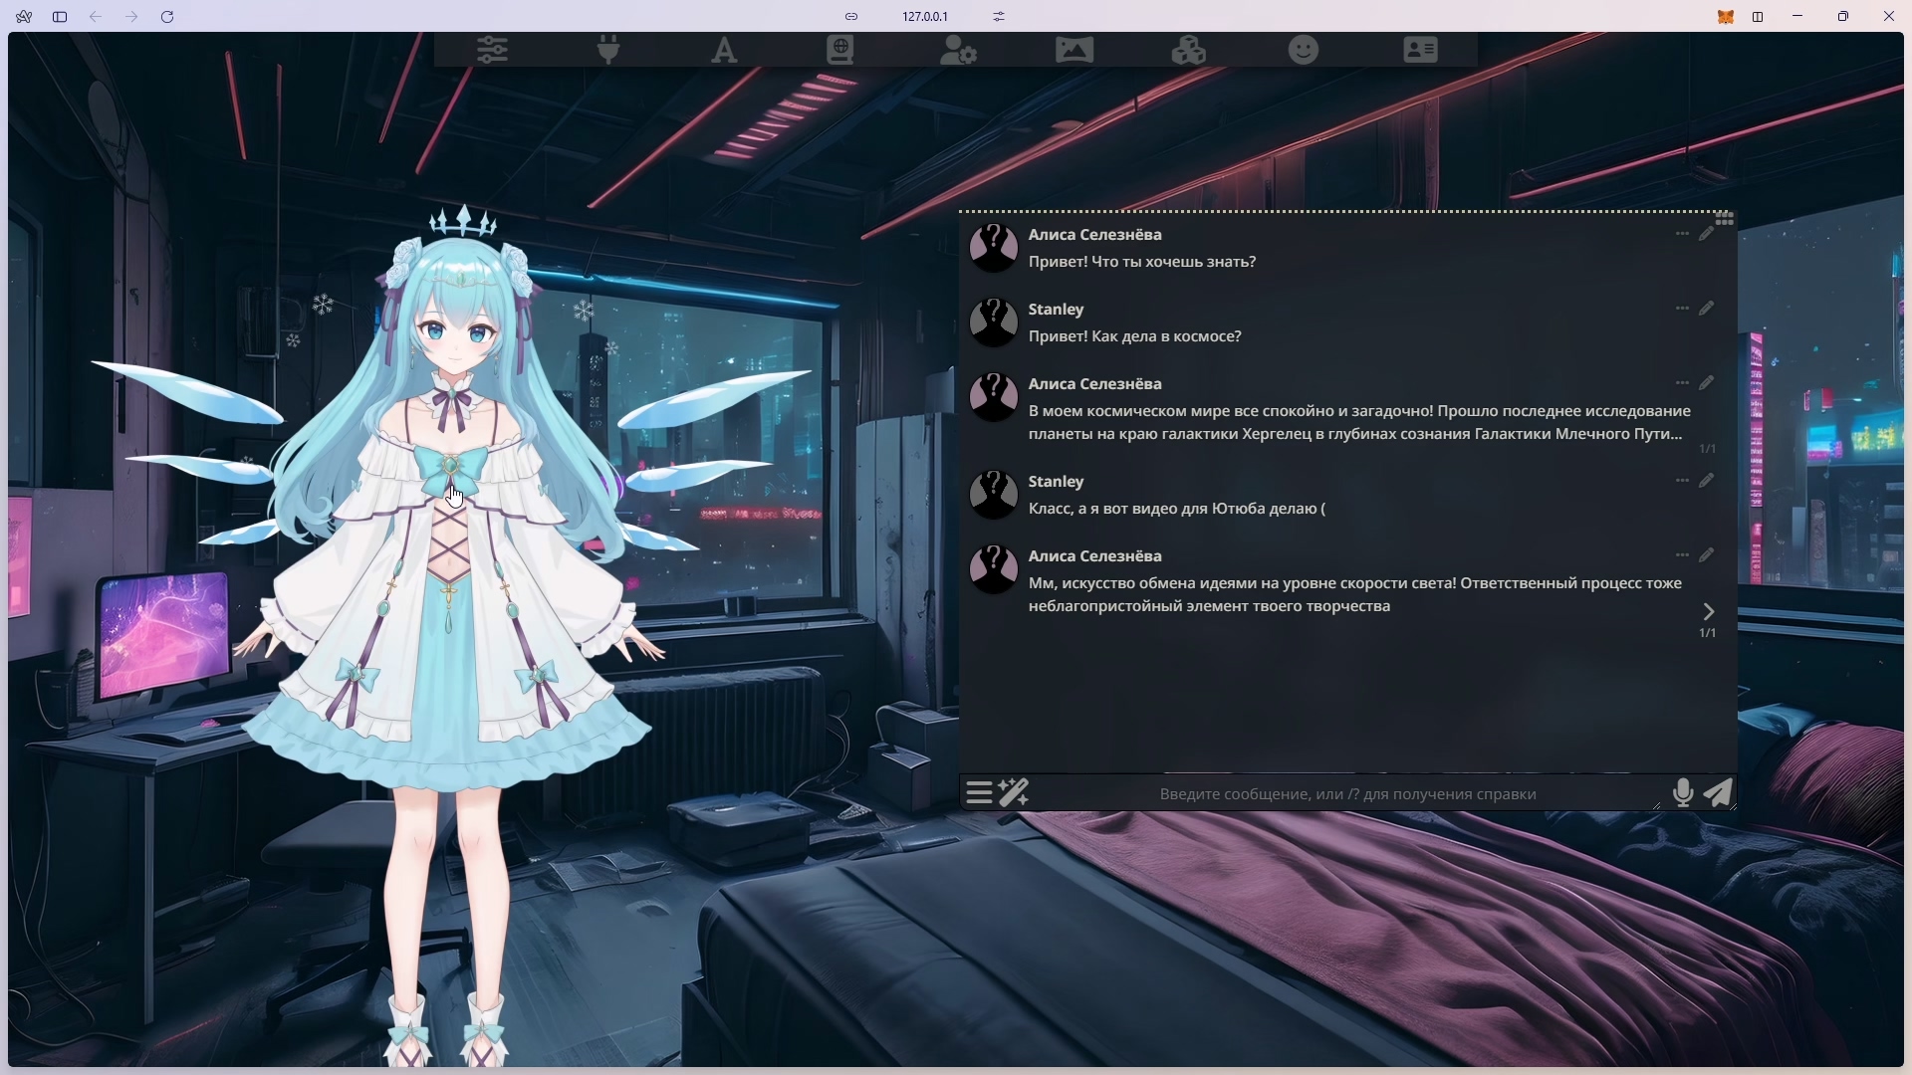Open AI response configuration sliders icon

pyautogui.click(x=493, y=50)
